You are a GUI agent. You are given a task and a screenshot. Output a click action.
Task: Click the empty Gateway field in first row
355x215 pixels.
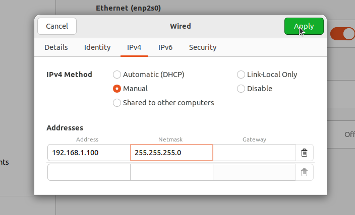(x=254, y=153)
